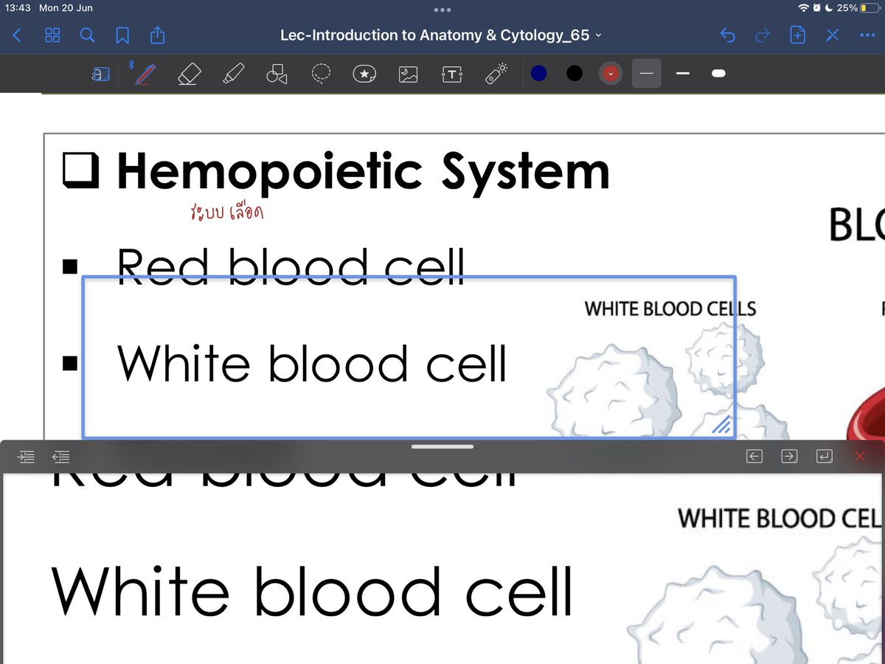The height and width of the screenshot is (664, 885).
Task: Tap the red Thai handwritten annotation
Action: [226, 213]
